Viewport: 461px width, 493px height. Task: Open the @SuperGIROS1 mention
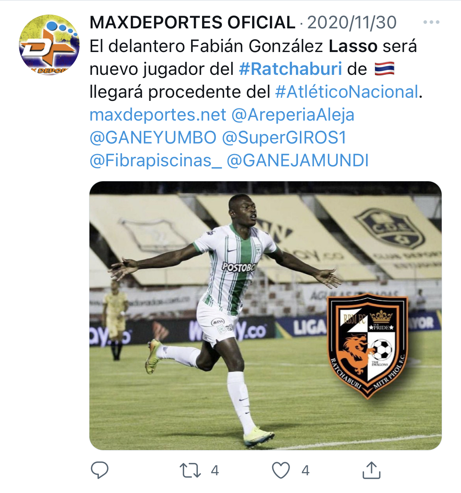(284, 138)
